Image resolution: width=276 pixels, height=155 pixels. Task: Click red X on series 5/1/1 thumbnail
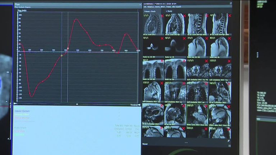[162, 38]
